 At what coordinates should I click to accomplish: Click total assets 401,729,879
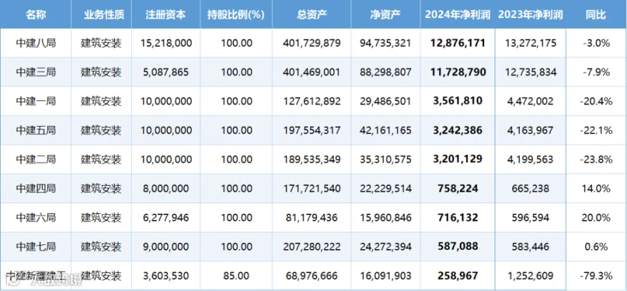click(x=312, y=42)
